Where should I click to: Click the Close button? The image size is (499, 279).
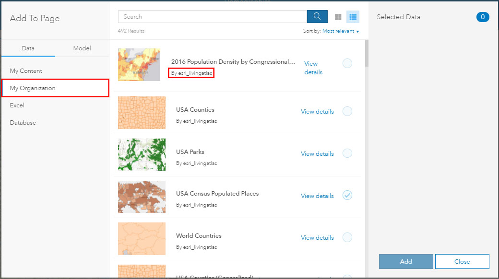tap(462, 262)
